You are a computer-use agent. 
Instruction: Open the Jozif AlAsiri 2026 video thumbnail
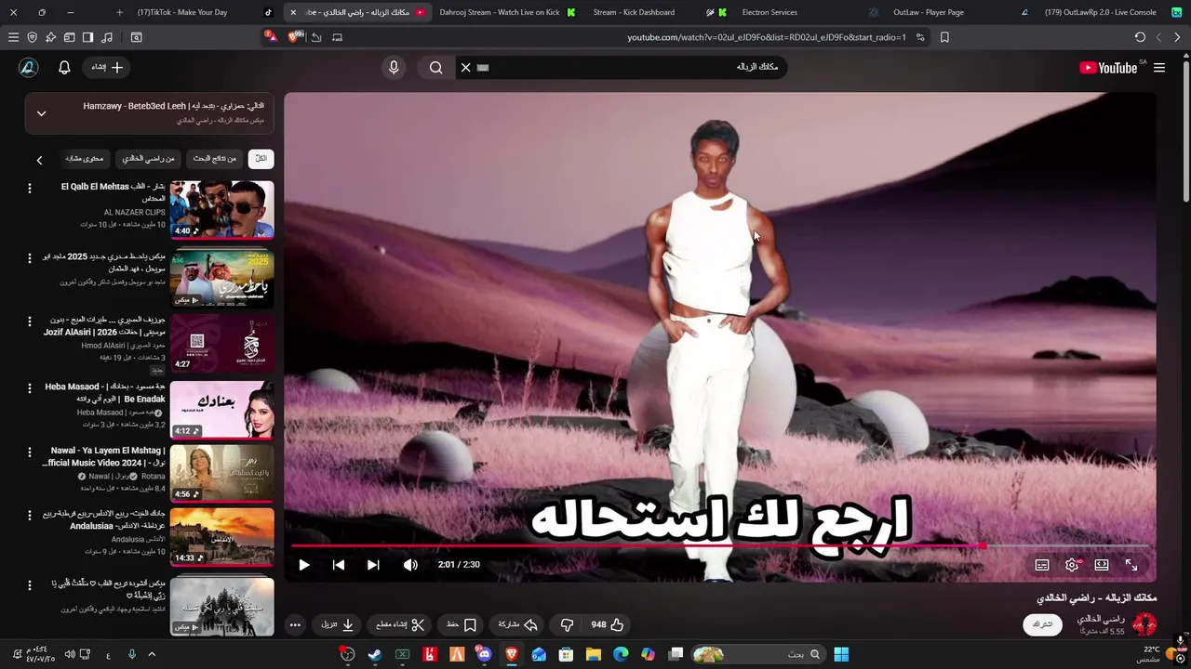222,343
